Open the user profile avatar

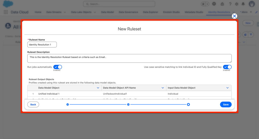(251, 4)
